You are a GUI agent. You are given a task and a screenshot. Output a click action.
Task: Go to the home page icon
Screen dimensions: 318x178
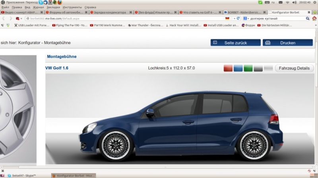click(x=314, y=18)
